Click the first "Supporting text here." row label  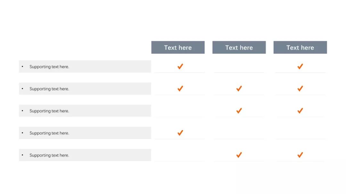pos(49,67)
